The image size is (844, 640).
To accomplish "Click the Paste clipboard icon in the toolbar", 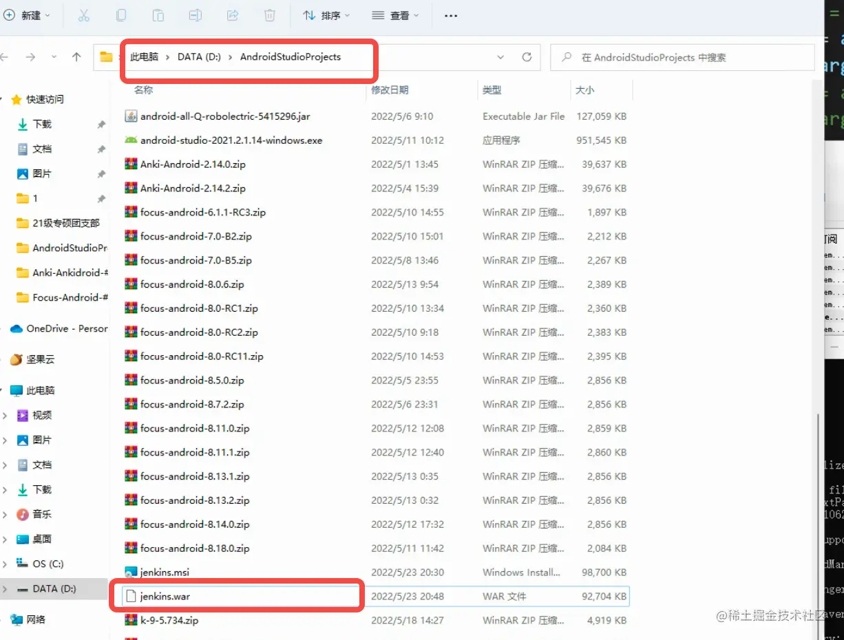I will pyautogui.click(x=158, y=15).
